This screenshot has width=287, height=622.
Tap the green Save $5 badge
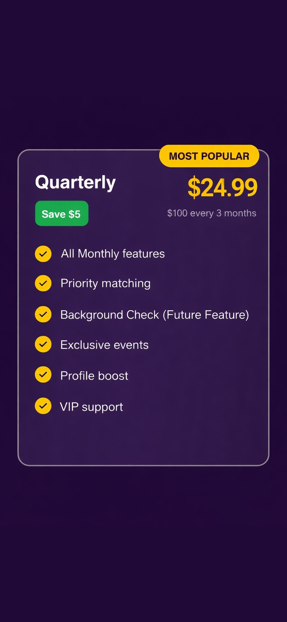click(62, 213)
